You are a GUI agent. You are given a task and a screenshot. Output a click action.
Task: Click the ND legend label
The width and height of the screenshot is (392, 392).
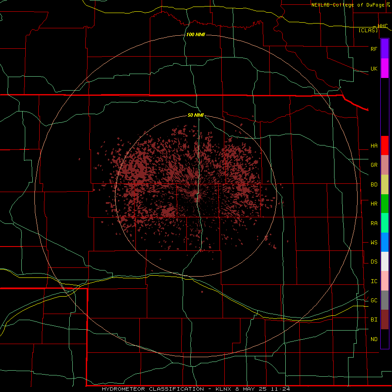point(374,339)
